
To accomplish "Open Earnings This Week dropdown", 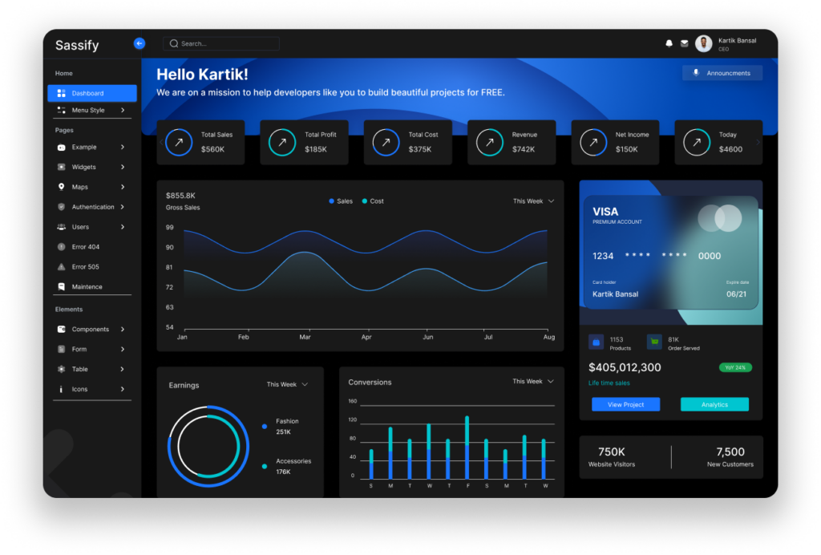I will (x=287, y=385).
